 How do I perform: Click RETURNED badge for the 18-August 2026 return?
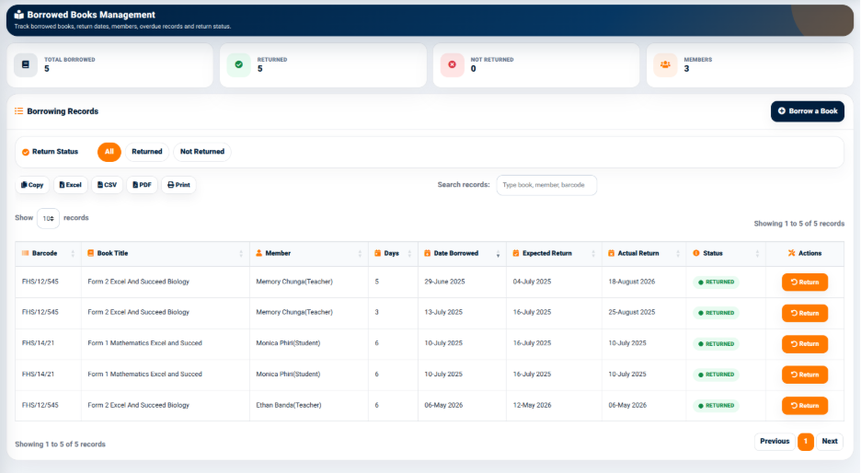pos(716,282)
